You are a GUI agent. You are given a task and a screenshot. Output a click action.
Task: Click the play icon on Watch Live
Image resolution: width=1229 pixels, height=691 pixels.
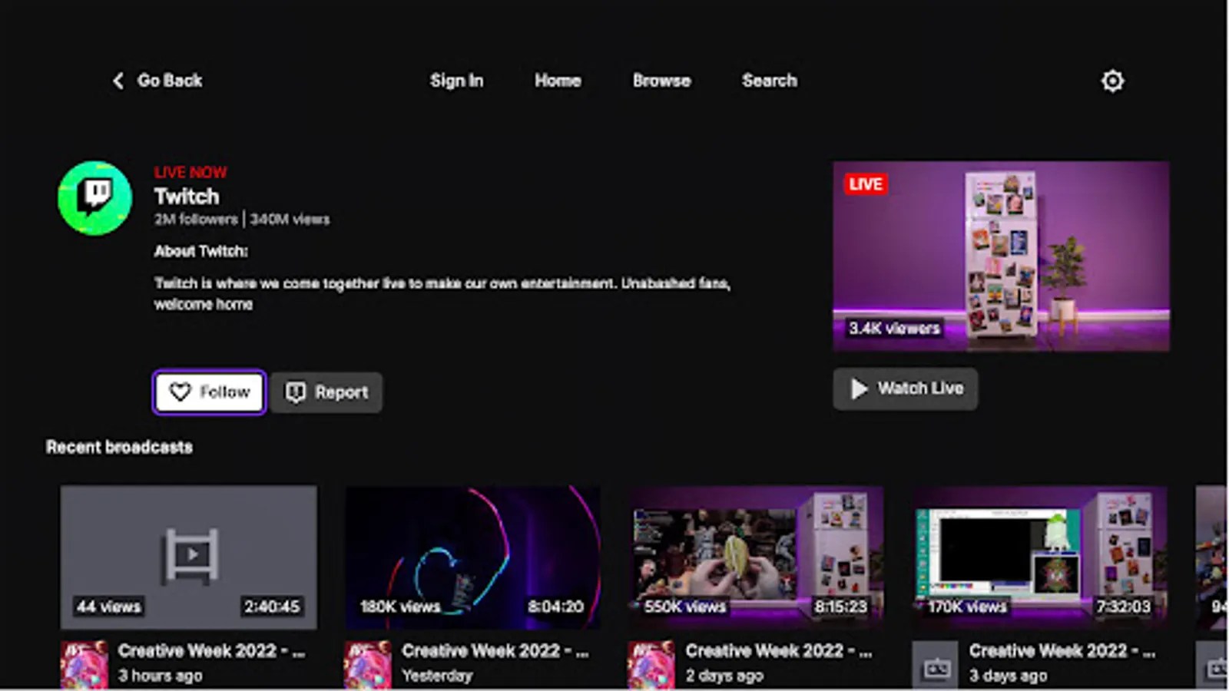[x=858, y=388]
